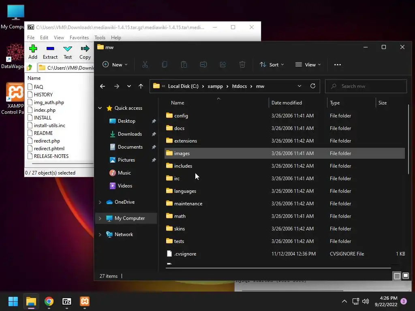Select Music in the navigation pane
This screenshot has height=311, width=415.
pos(124,173)
